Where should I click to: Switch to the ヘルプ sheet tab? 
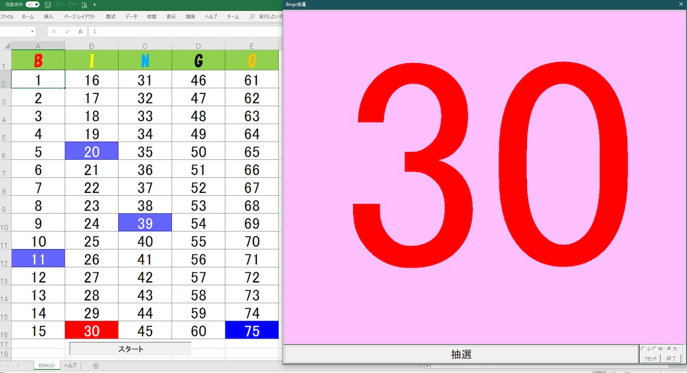pyautogui.click(x=70, y=366)
